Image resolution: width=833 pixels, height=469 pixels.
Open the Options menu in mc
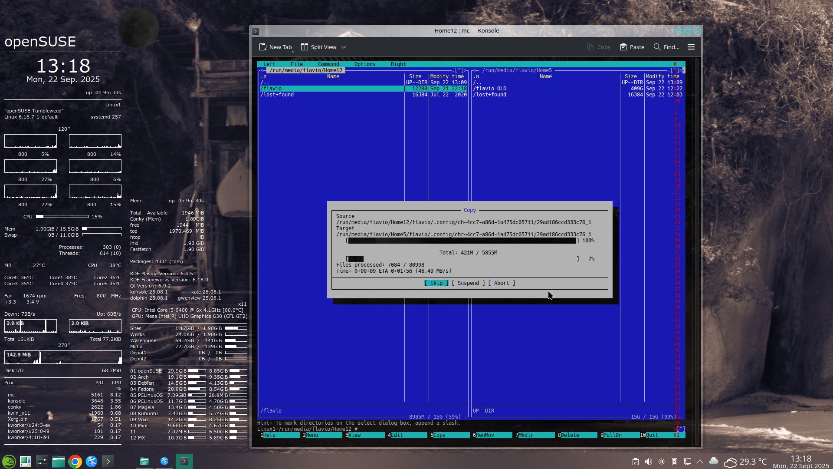click(364, 64)
